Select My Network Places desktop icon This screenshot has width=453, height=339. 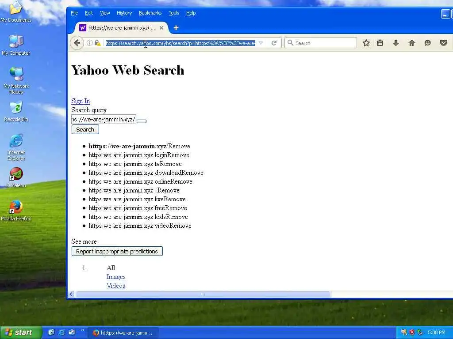[16, 80]
